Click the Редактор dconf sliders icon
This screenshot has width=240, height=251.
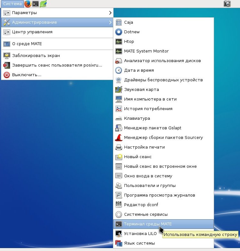118,204
